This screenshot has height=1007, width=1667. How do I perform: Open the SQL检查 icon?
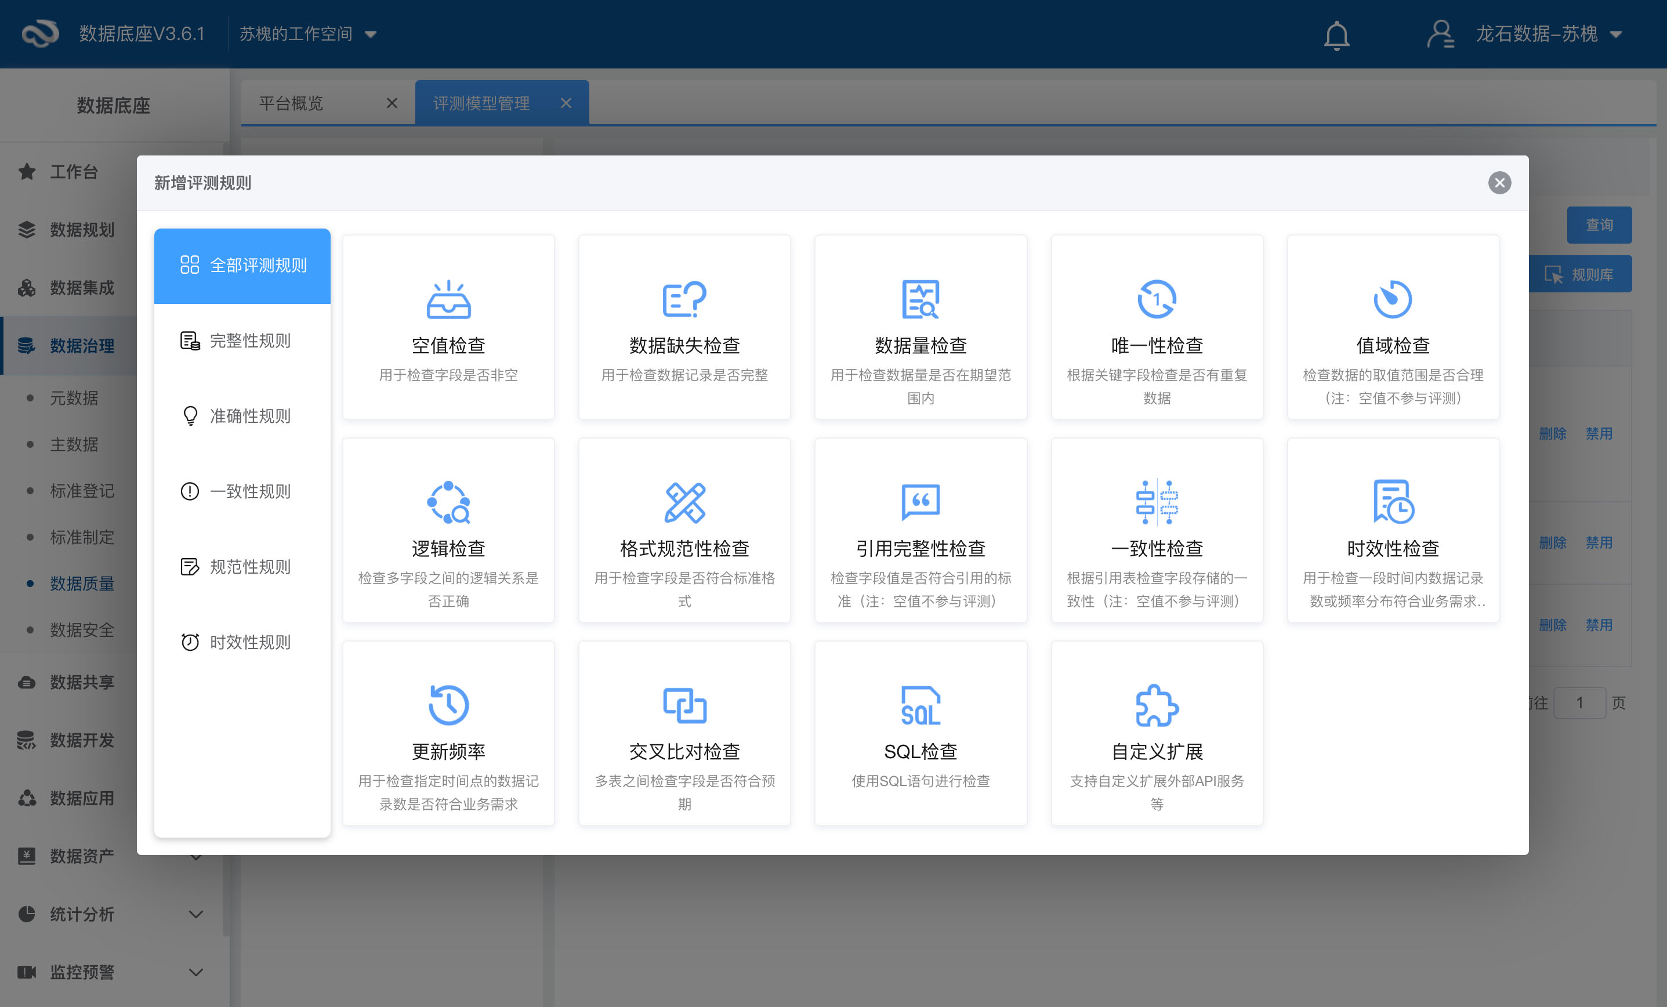920,705
